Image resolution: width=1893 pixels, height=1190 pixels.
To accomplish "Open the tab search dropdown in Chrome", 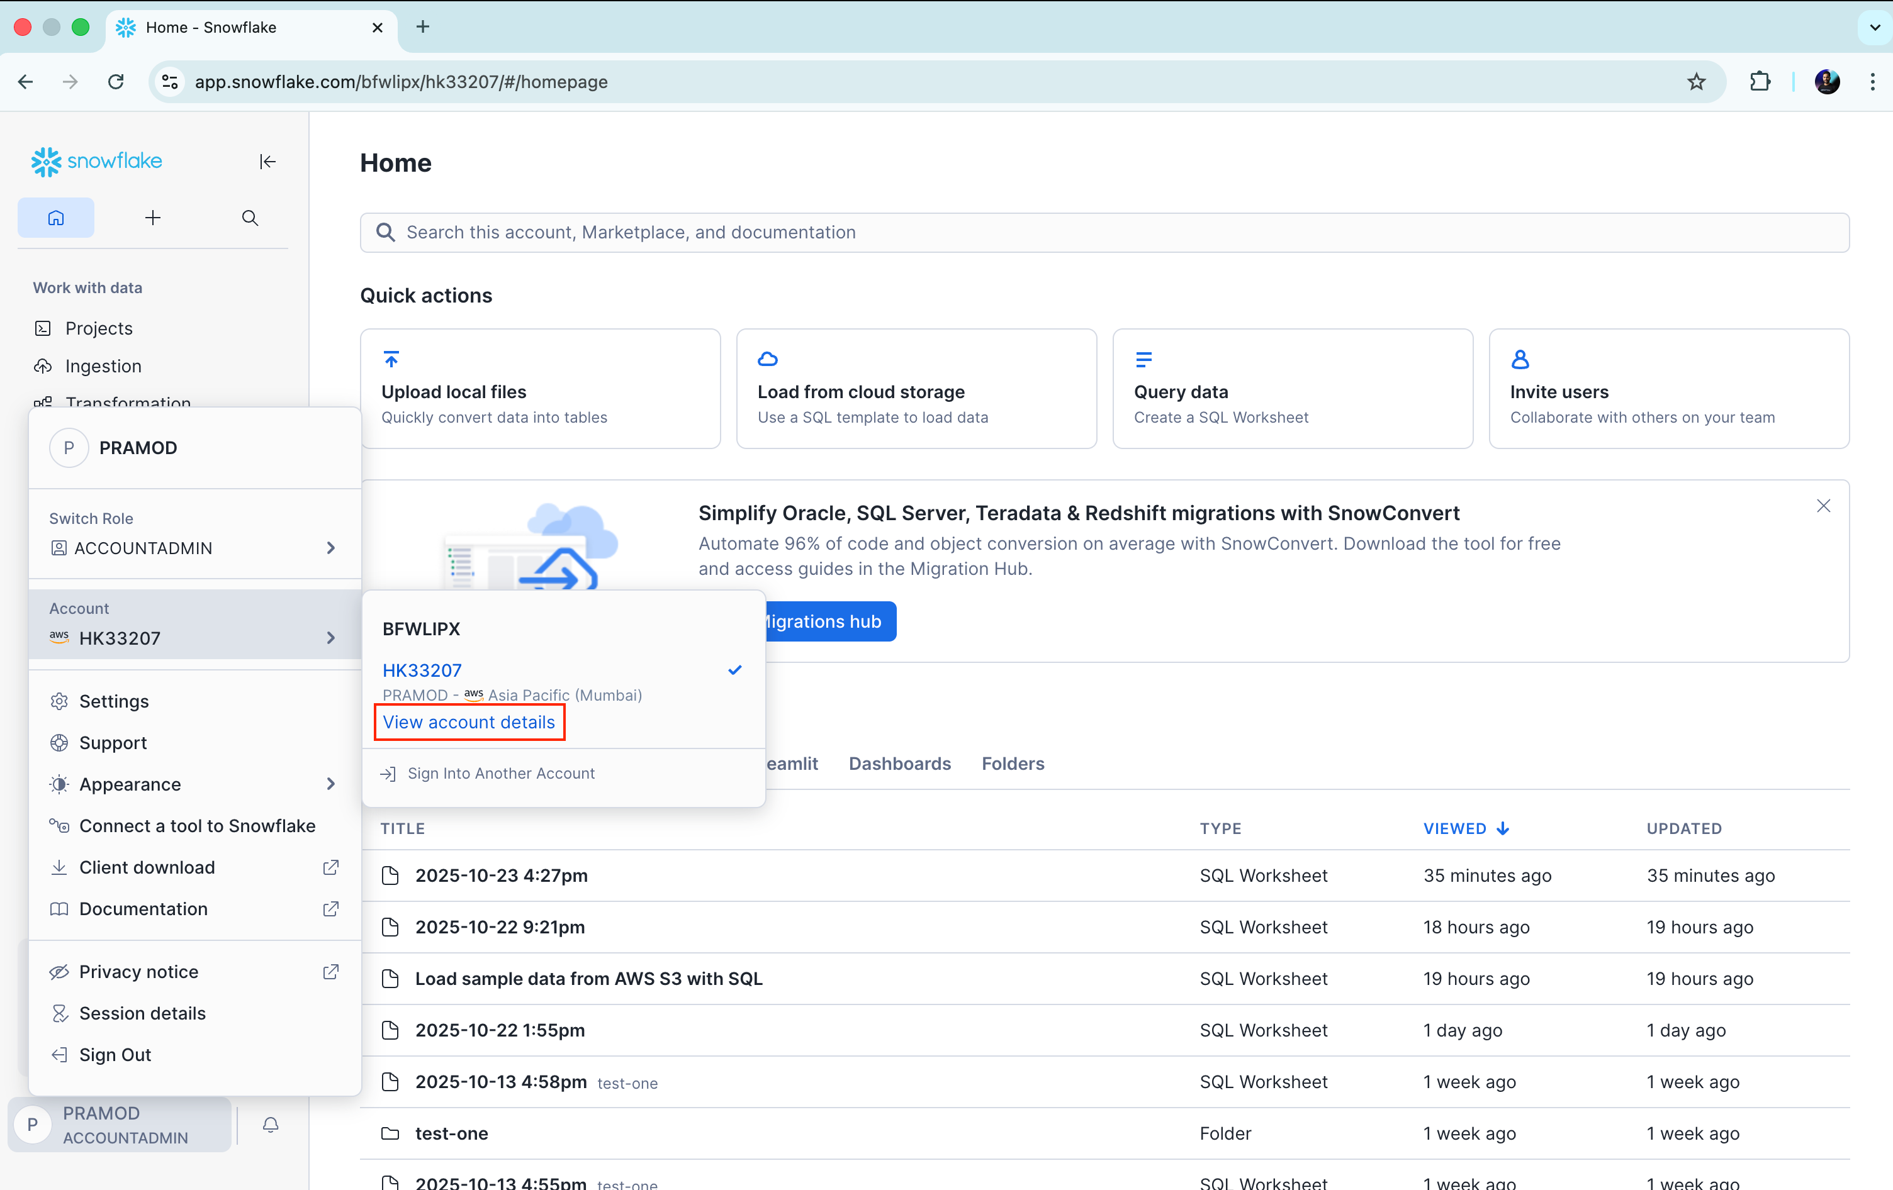I will click(1874, 26).
